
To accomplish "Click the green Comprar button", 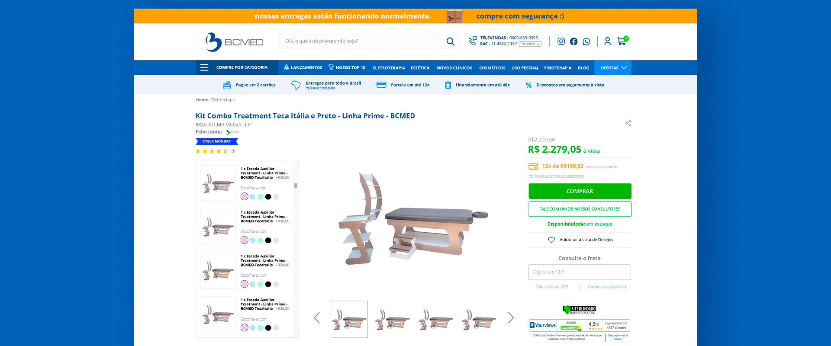I will [580, 191].
